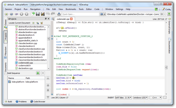Screen dimensions: 176x108
Task: Remove item from Build Sequence with minus button
Action: [x=43, y=73]
